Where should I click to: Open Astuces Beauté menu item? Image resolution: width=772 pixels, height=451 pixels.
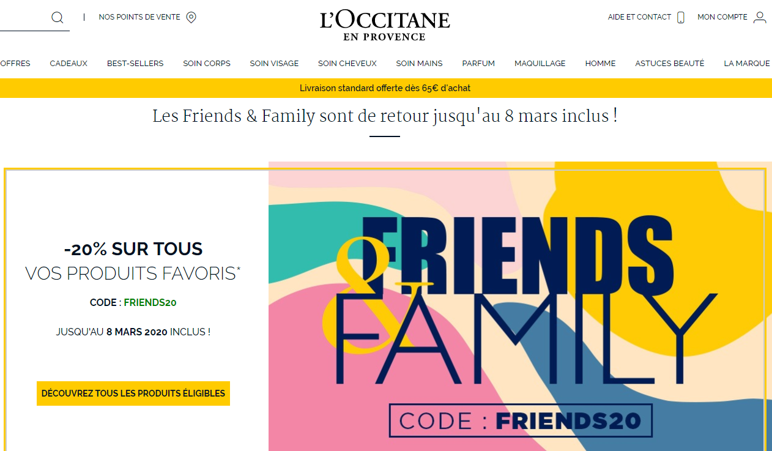pyautogui.click(x=670, y=63)
